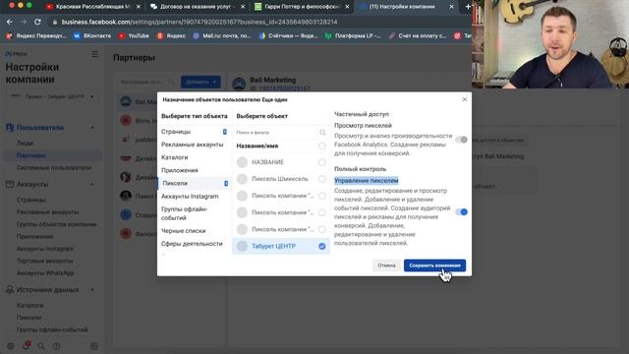Click the sidebar hamburger menu icon
The height and width of the screenshot is (354, 629).
pos(94,54)
